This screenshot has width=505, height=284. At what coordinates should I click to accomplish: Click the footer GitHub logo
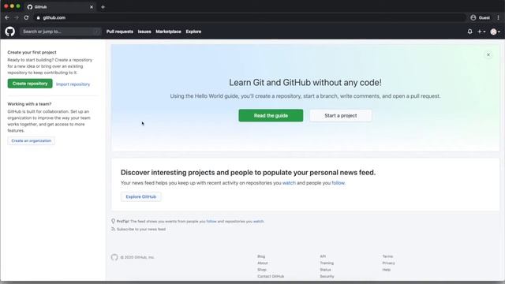pyautogui.click(x=114, y=257)
